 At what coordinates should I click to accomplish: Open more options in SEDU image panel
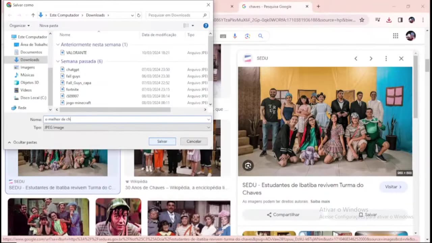click(386, 58)
